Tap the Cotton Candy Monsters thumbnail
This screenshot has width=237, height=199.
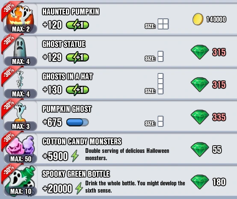coord(20,149)
